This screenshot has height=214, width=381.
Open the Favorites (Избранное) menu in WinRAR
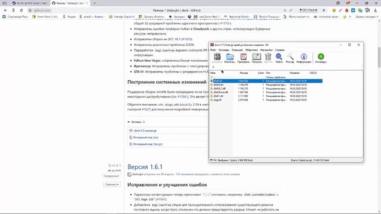coord(251,50)
